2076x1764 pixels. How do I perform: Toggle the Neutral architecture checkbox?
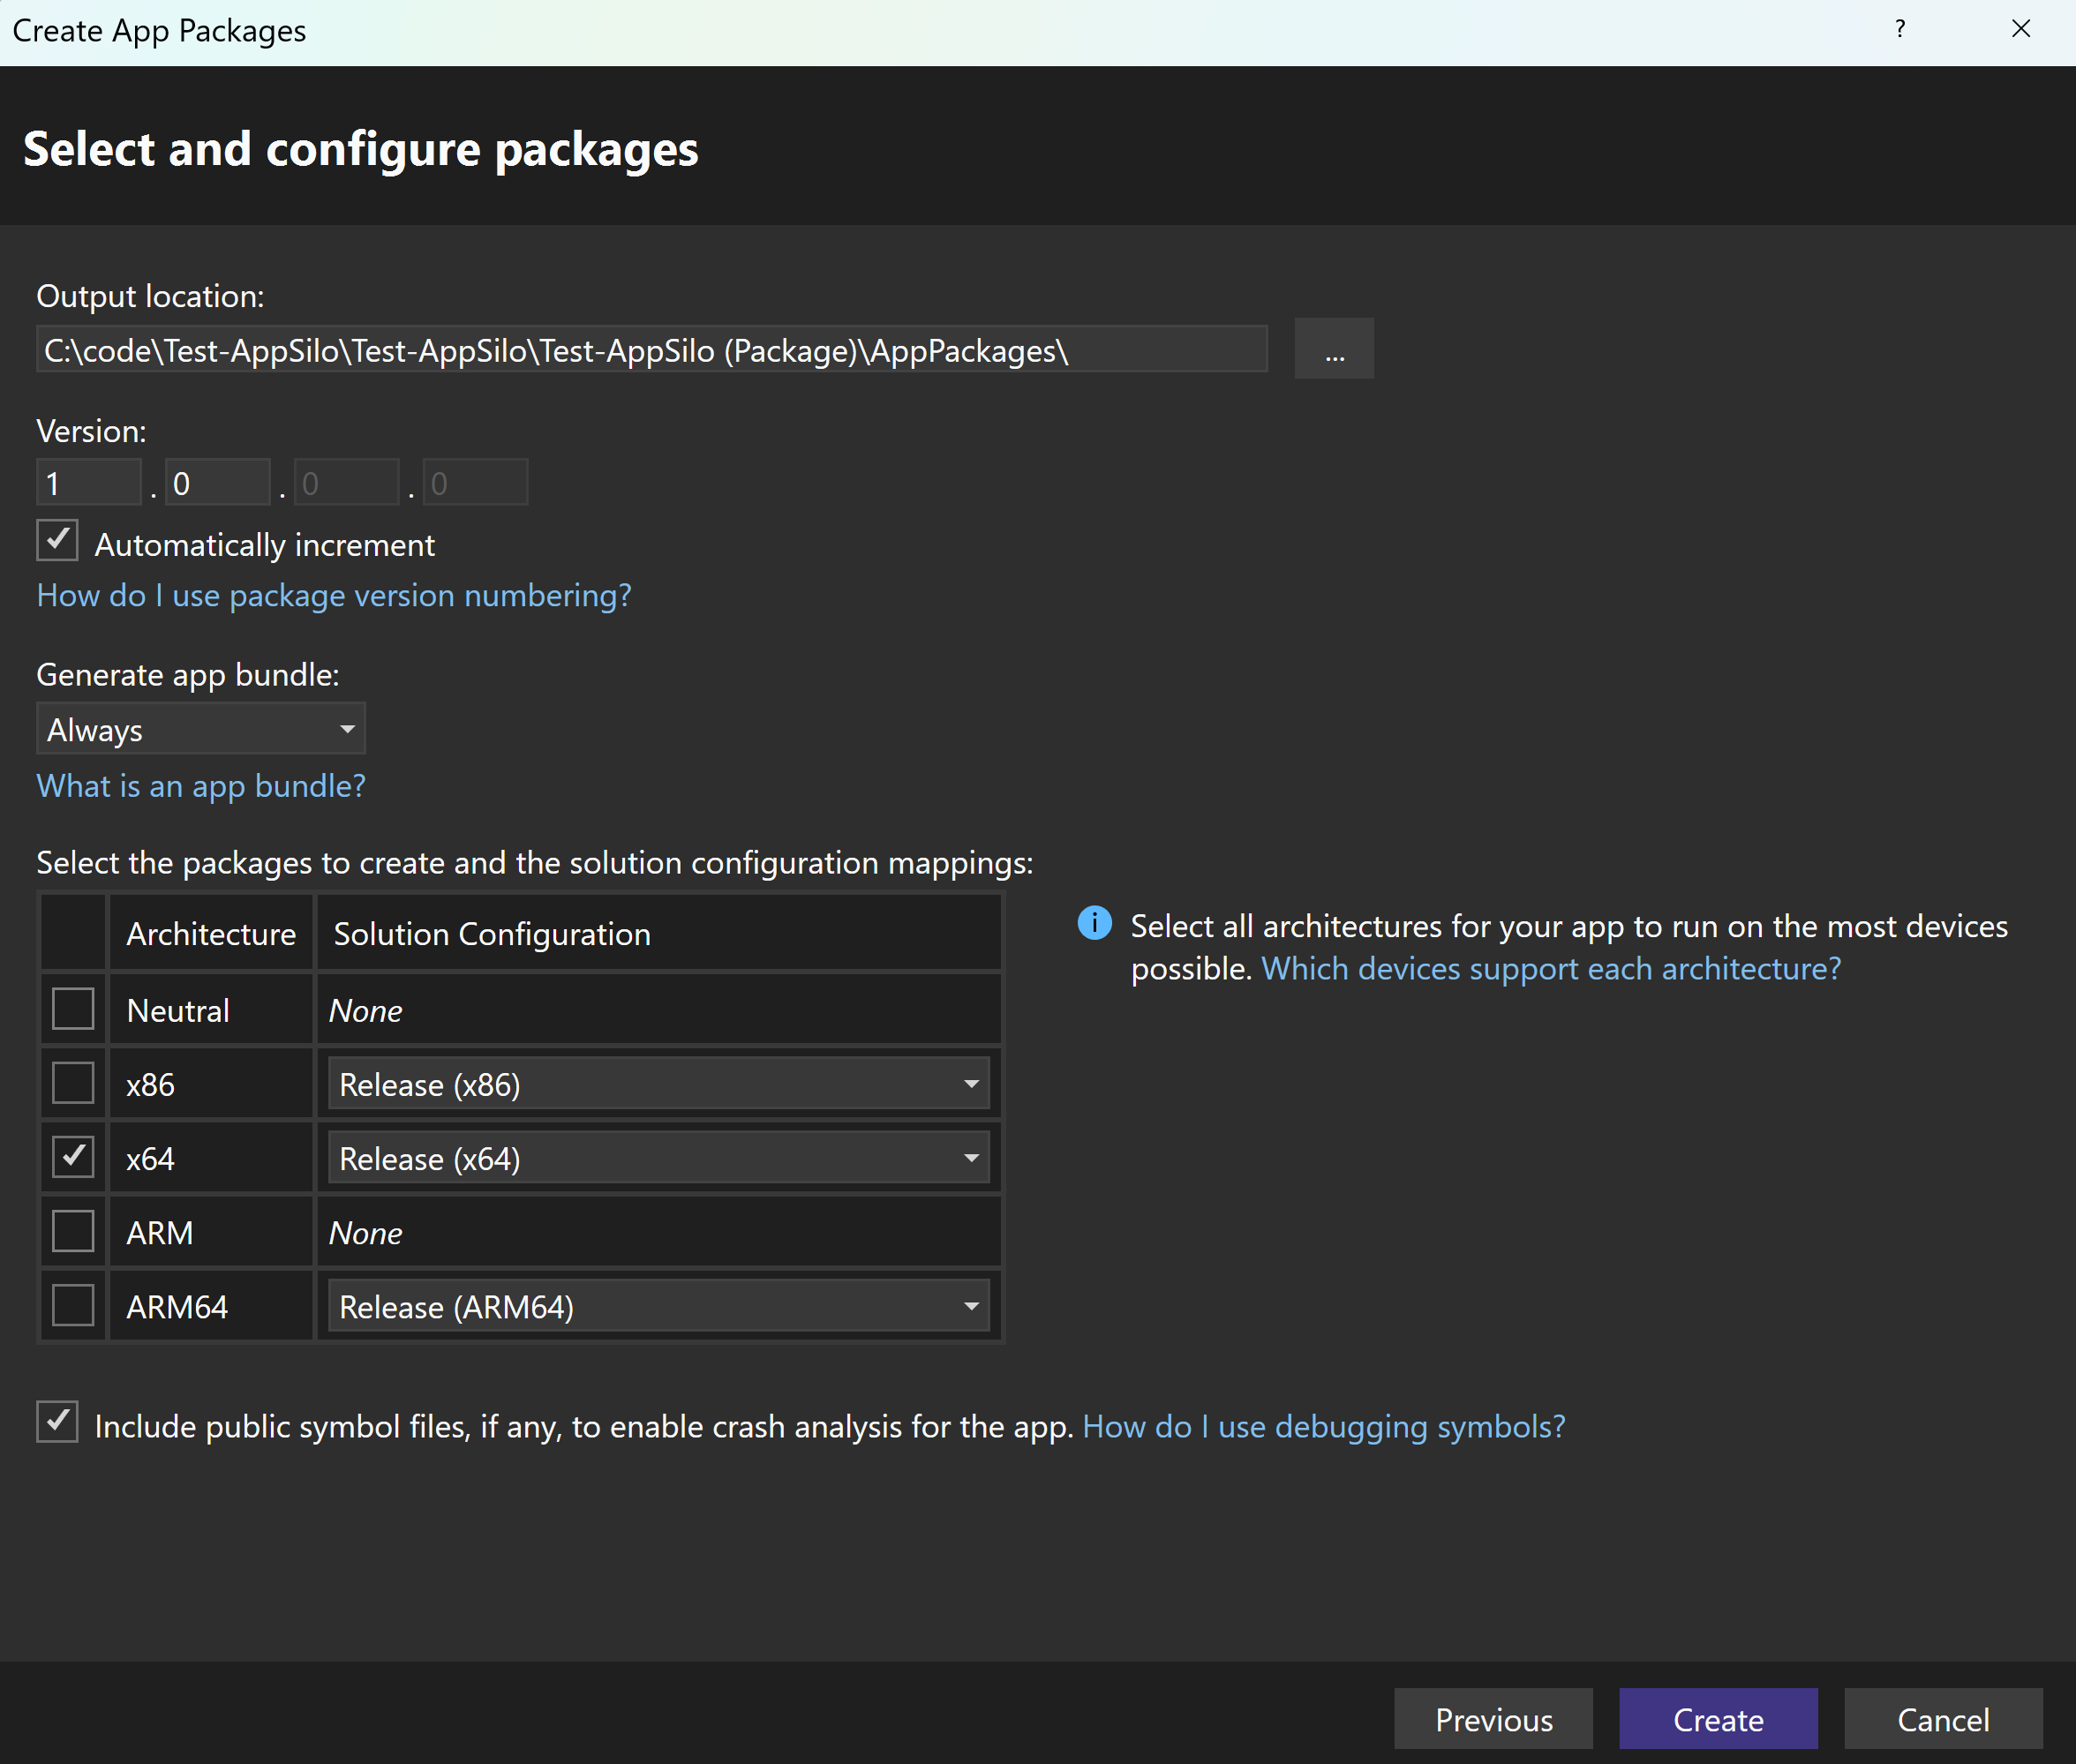click(71, 1008)
